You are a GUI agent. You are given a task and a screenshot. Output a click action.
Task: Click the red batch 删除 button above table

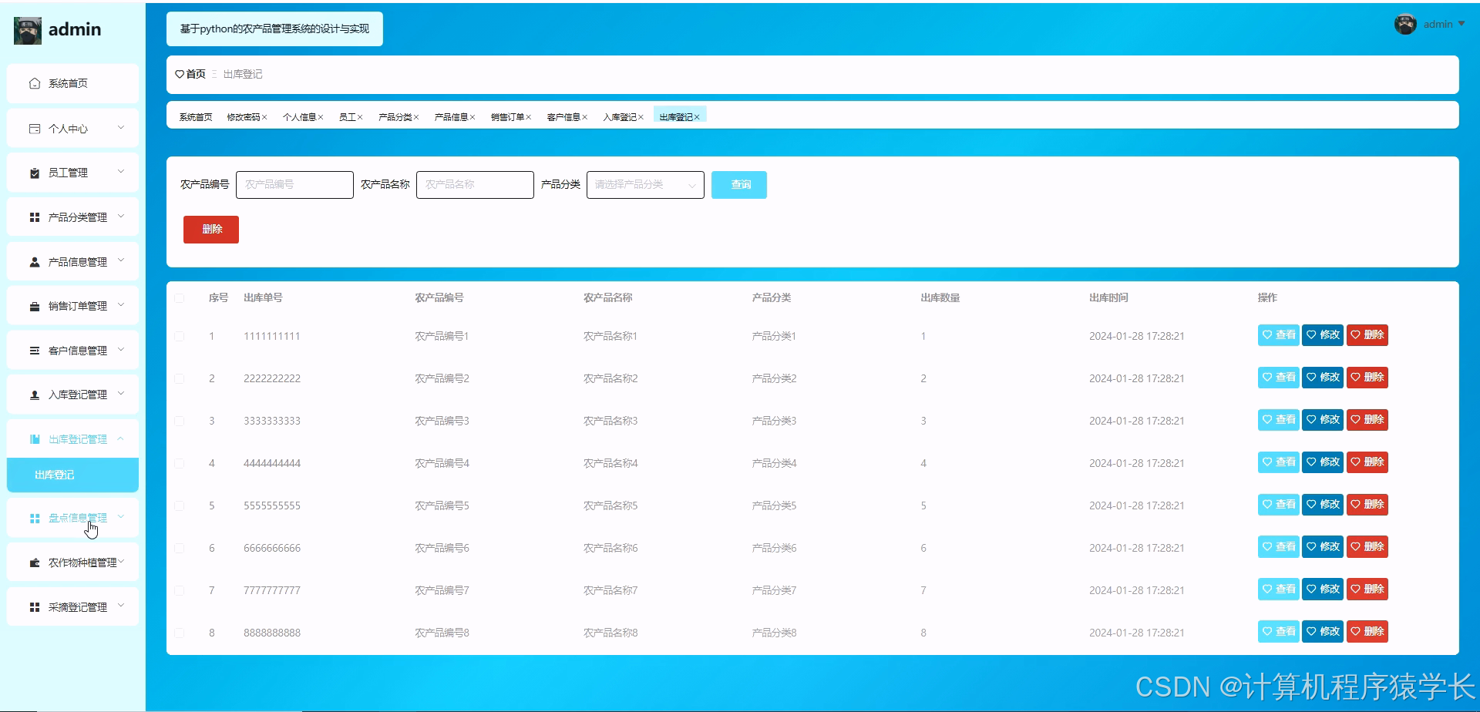(x=211, y=230)
